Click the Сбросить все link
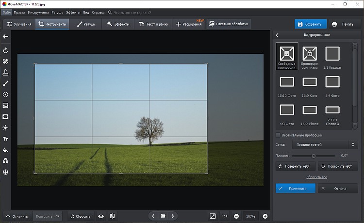The width and height of the screenshot is (364, 223). pos(317,177)
